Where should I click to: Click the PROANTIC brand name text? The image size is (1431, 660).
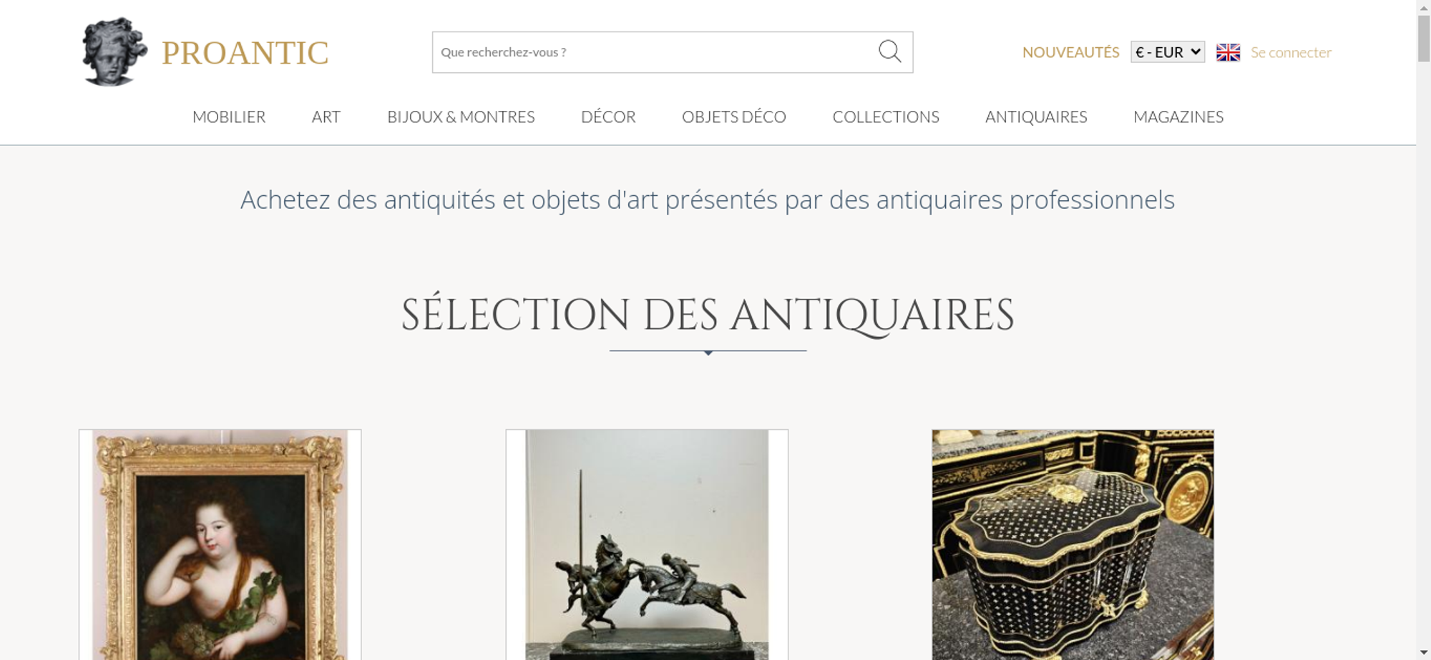[x=245, y=53]
